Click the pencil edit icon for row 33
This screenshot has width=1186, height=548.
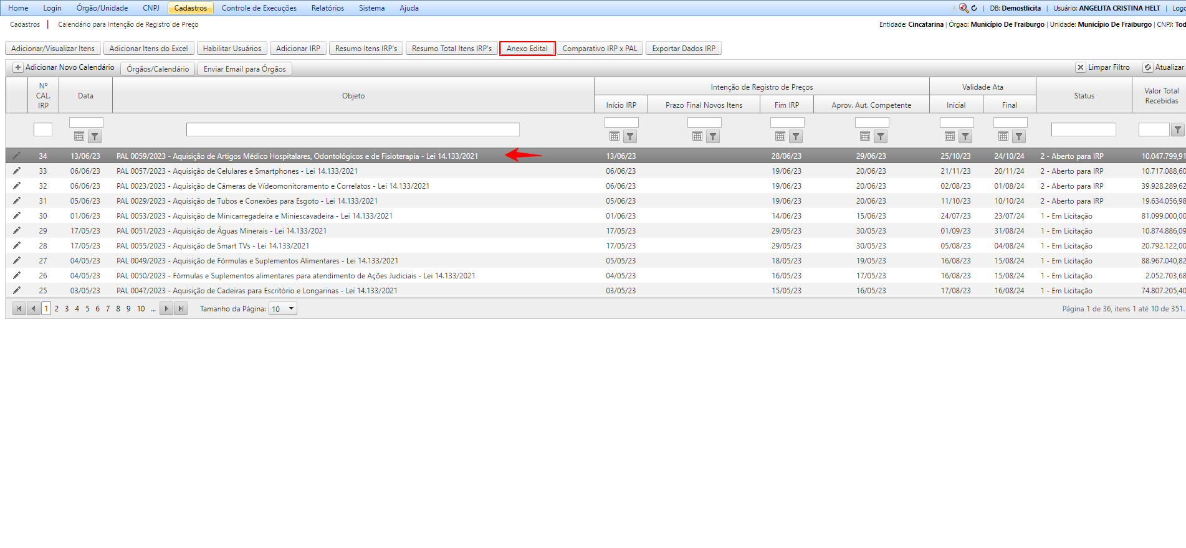tap(17, 171)
